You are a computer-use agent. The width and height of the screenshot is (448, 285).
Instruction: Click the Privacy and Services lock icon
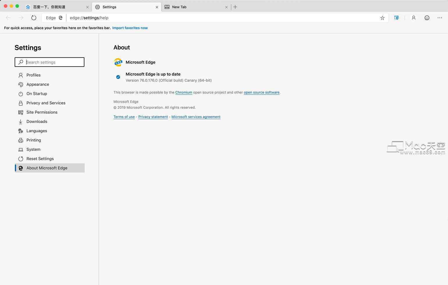coord(21,103)
